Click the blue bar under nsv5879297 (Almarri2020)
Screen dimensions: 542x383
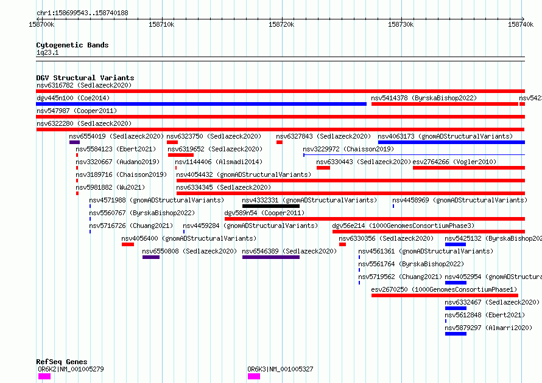tap(456, 334)
